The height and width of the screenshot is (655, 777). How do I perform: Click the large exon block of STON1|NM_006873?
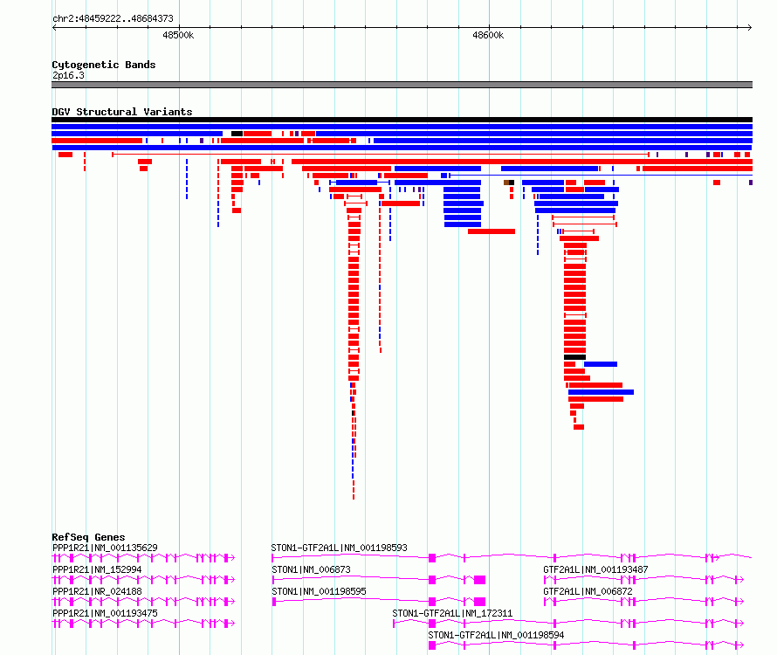point(479,580)
